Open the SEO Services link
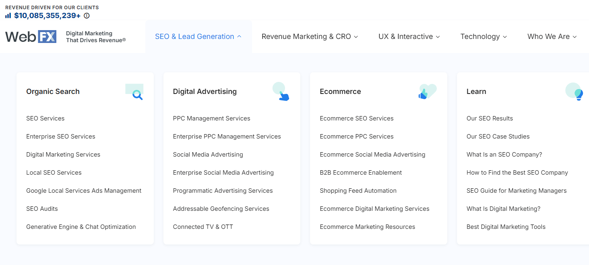 tap(45, 118)
